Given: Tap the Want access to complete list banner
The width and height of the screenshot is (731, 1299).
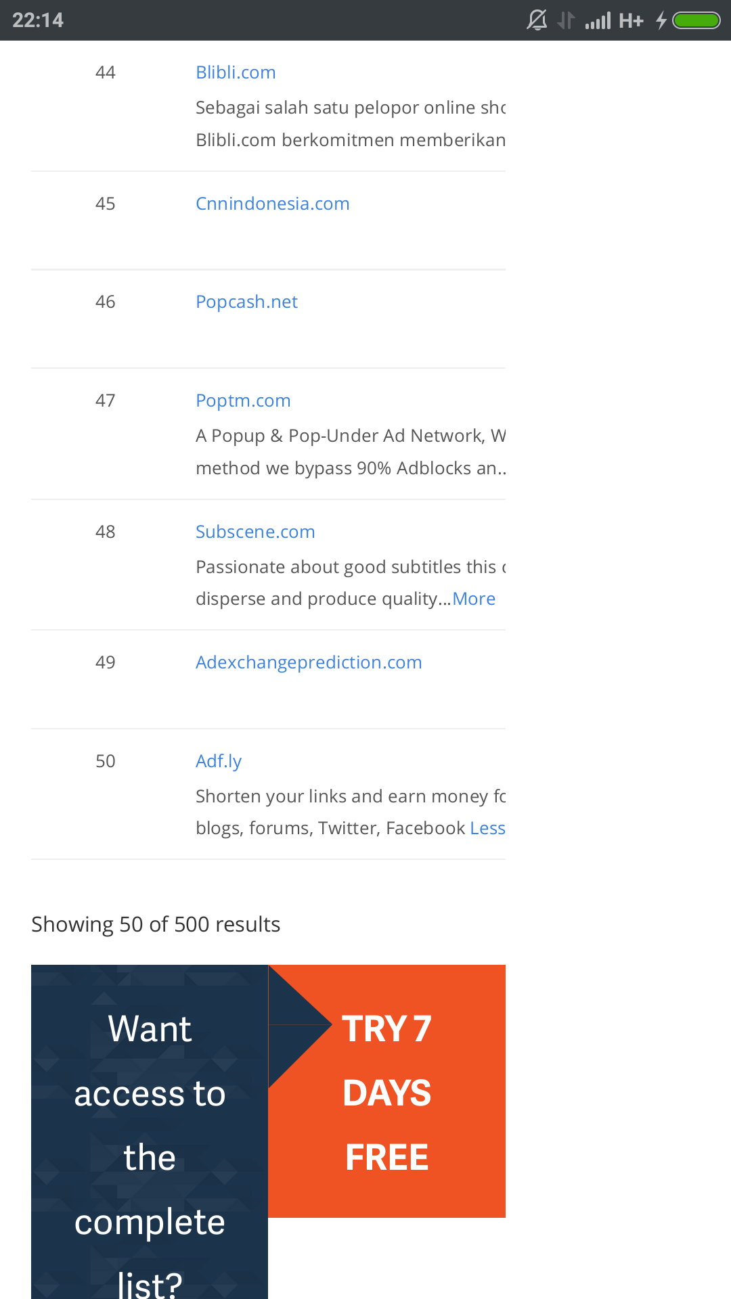Looking at the screenshot, I should [x=150, y=1132].
